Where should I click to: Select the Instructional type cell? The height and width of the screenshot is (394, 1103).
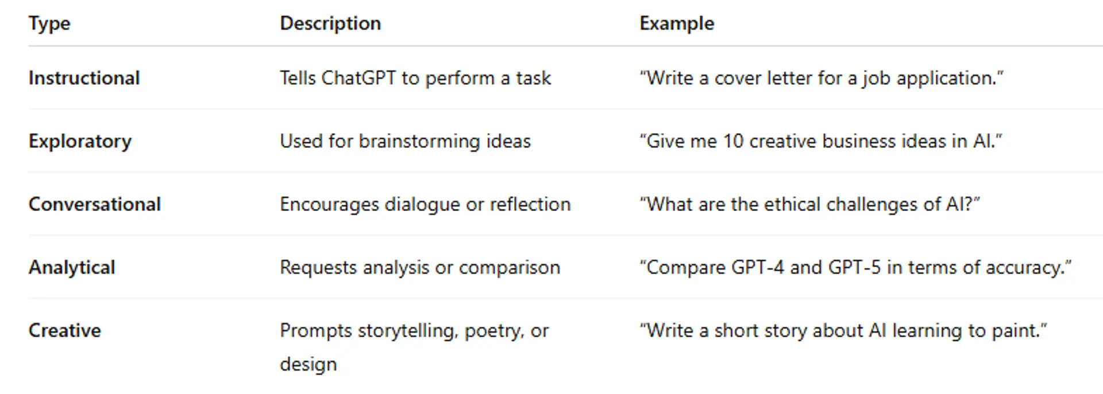click(x=84, y=78)
